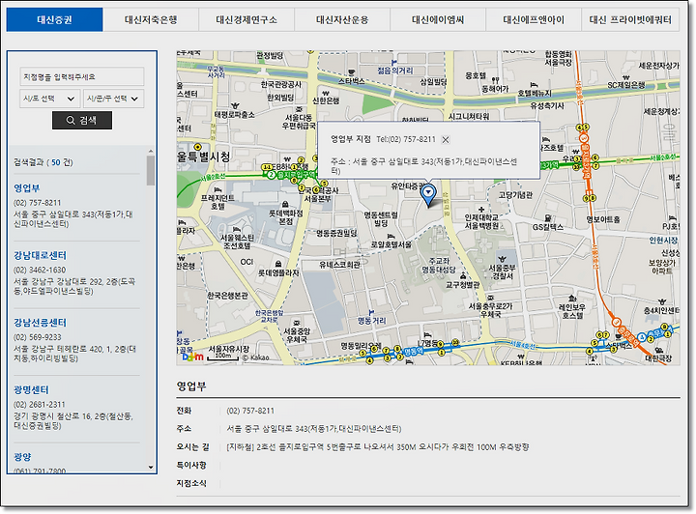696x514 pixels.
Task: Expand the 시/도 선택 dropdown
Action: pyautogui.click(x=49, y=99)
